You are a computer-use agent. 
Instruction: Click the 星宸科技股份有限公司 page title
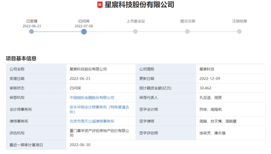(139, 5)
